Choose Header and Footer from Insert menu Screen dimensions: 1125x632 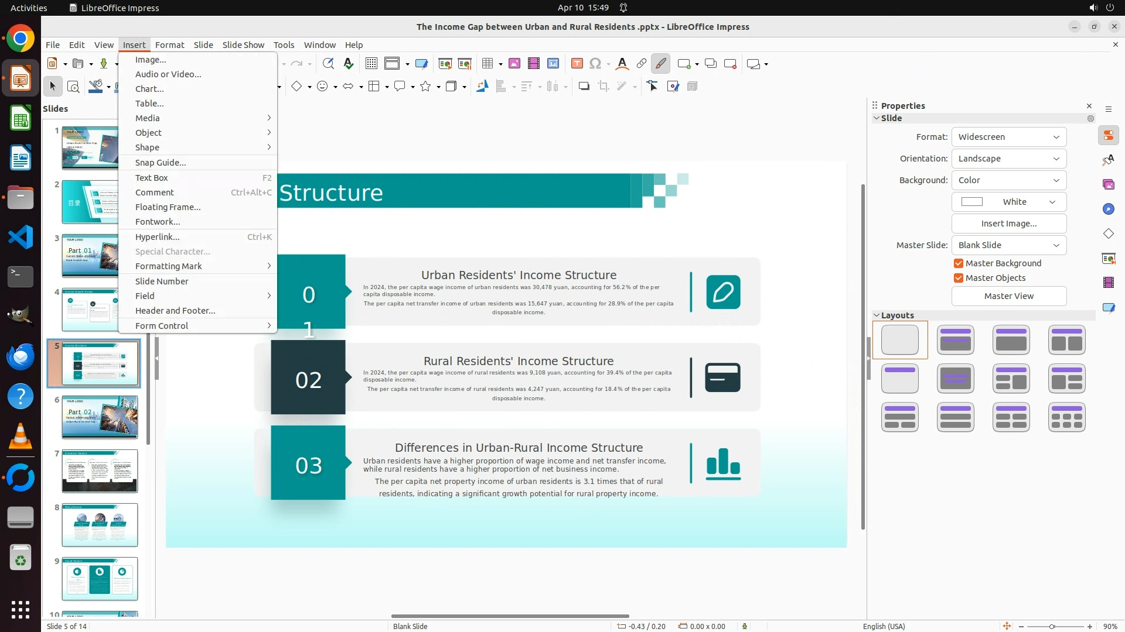click(x=175, y=311)
